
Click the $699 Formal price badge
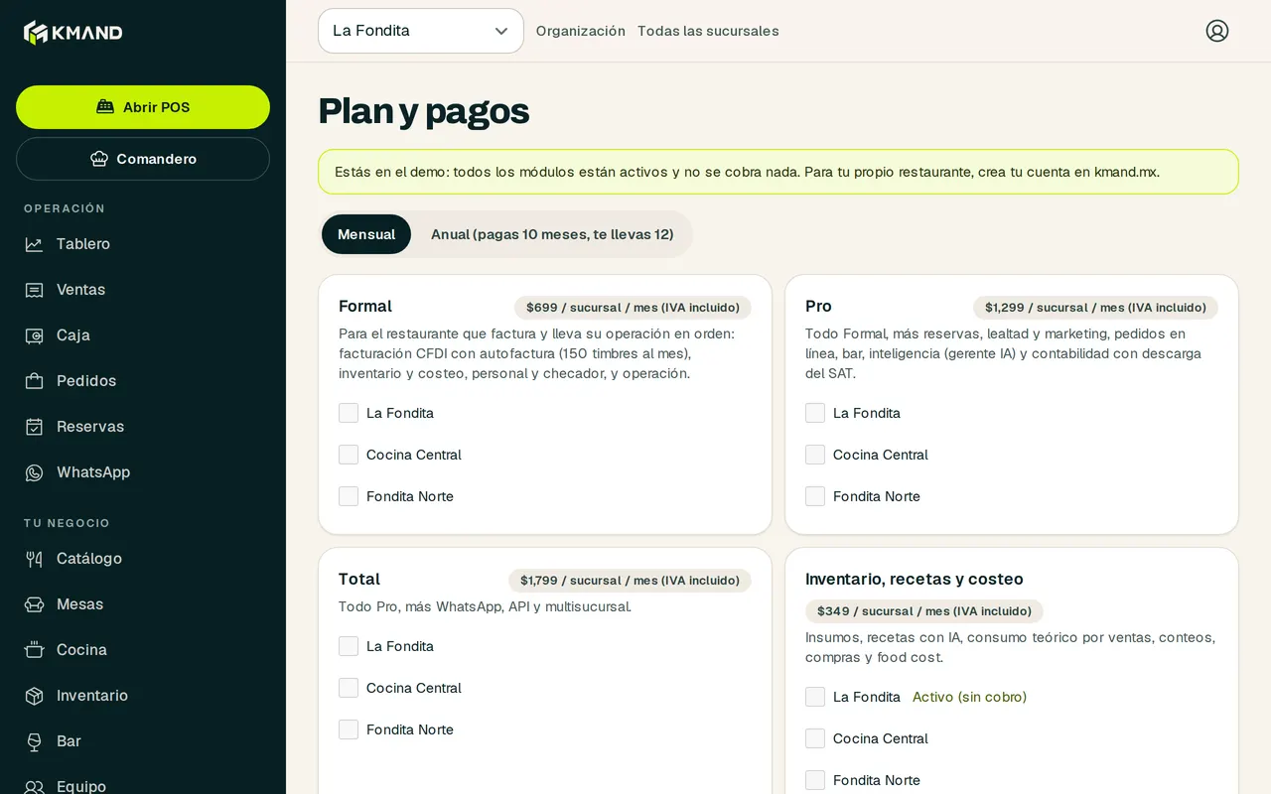pyautogui.click(x=633, y=308)
